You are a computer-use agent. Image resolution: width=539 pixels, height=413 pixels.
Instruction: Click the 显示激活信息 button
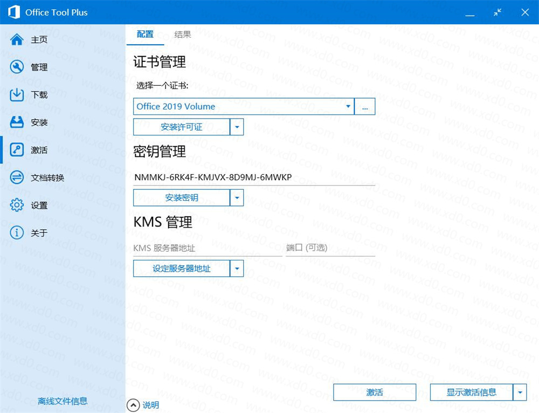point(471,393)
